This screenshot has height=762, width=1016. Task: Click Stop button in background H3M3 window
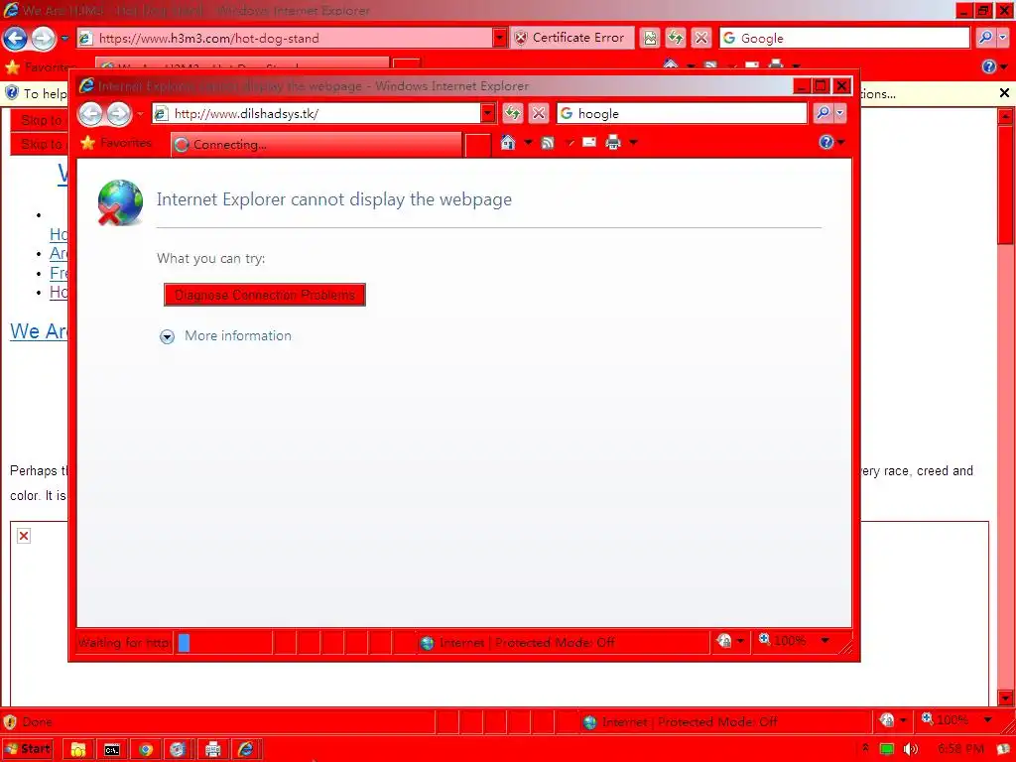click(701, 38)
